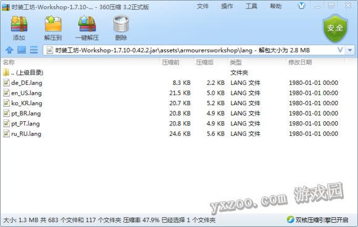Screen dimensions: 358x227
Task: Click the 解压到 (Extract to) folder icon
Action: pyautogui.click(x=53, y=23)
